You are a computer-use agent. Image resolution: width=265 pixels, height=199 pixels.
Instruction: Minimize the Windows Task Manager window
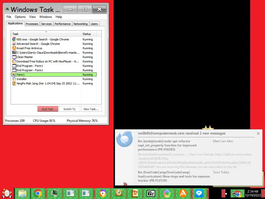[x=70, y=9]
